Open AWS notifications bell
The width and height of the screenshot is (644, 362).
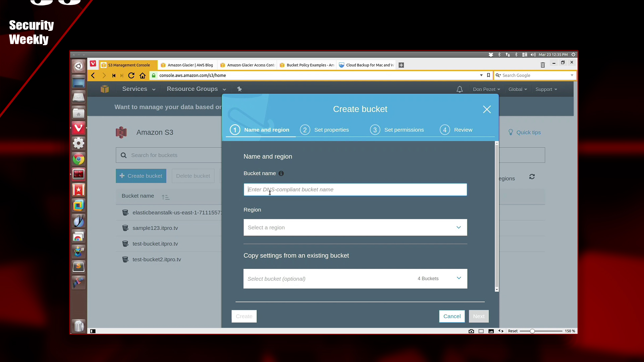click(x=460, y=89)
